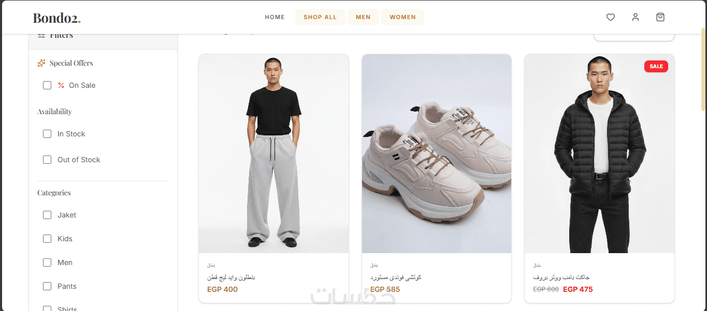
Task: Click the red SALE badge on jacket
Action: point(656,66)
